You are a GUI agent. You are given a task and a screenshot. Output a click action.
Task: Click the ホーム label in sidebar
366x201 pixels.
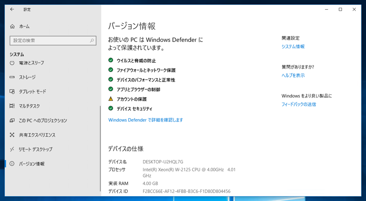tap(24, 27)
